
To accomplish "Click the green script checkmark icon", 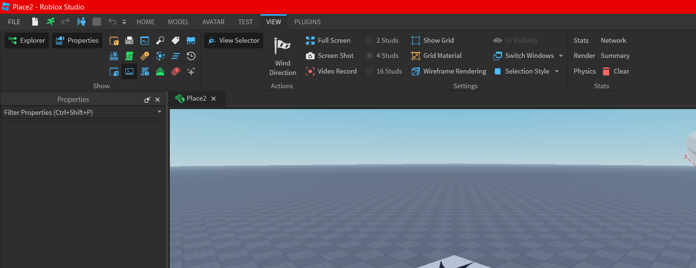I will click(x=129, y=56).
